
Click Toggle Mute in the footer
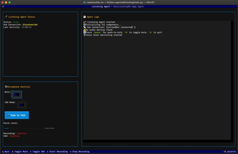20,152
